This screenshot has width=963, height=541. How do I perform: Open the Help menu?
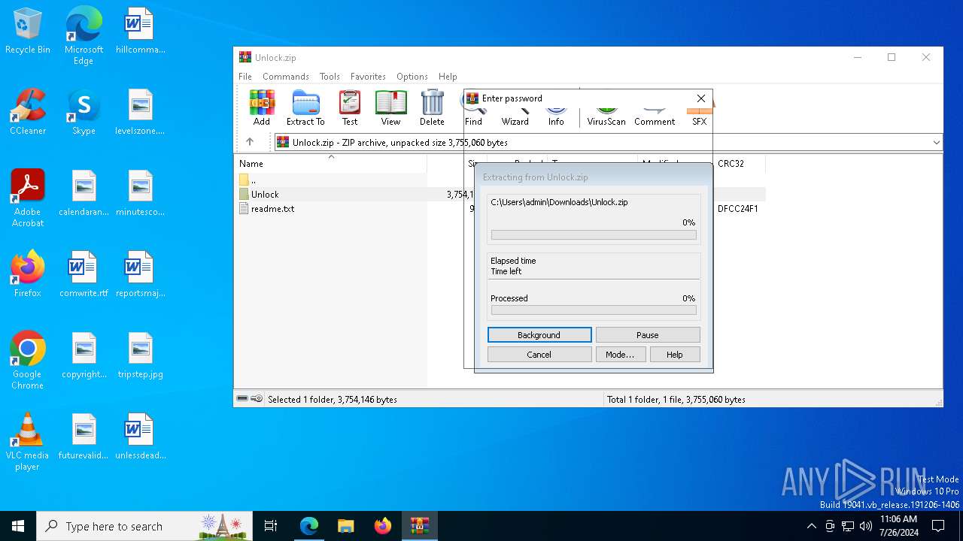tap(448, 77)
